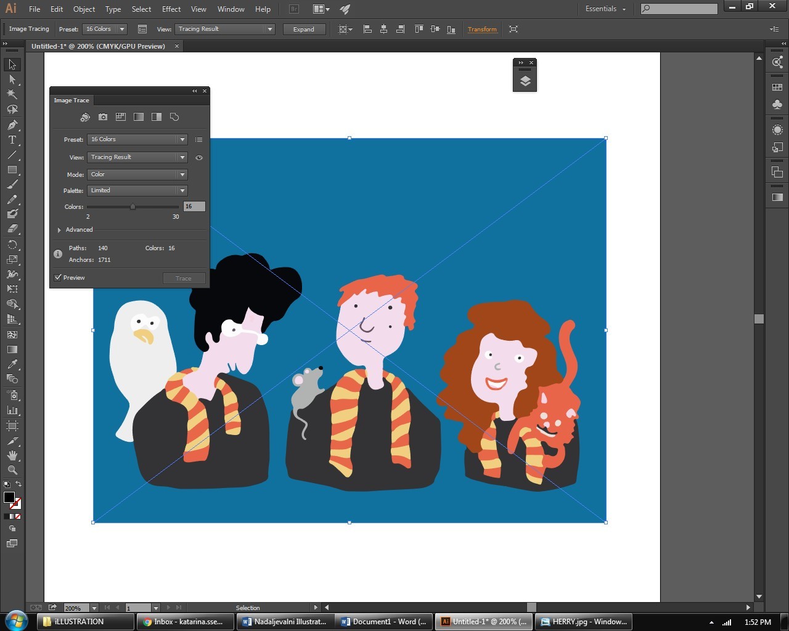789x631 pixels.
Task: Toggle the eye icon beside View
Action: 199,158
